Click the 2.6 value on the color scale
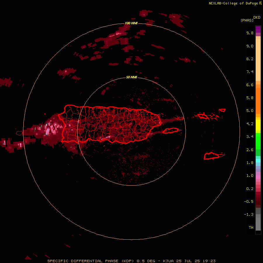263x263 pixels. 250,150
